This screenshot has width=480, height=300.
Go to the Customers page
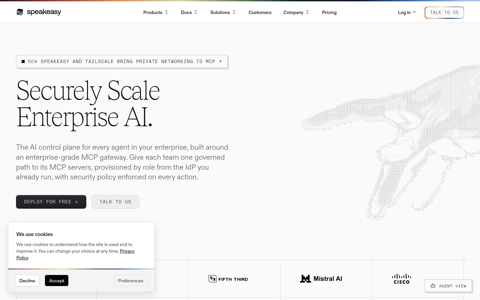[x=260, y=12]
